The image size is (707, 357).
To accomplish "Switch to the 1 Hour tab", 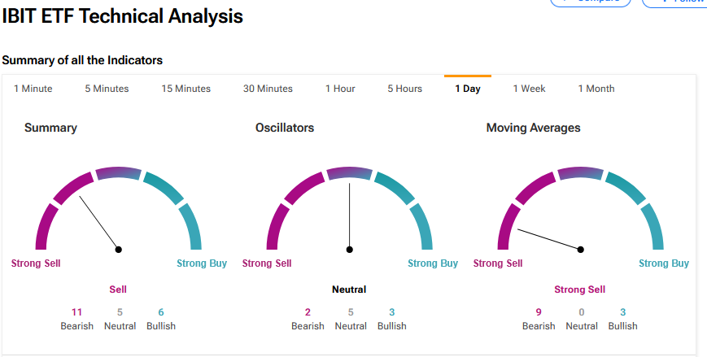I will coord(340,89).
